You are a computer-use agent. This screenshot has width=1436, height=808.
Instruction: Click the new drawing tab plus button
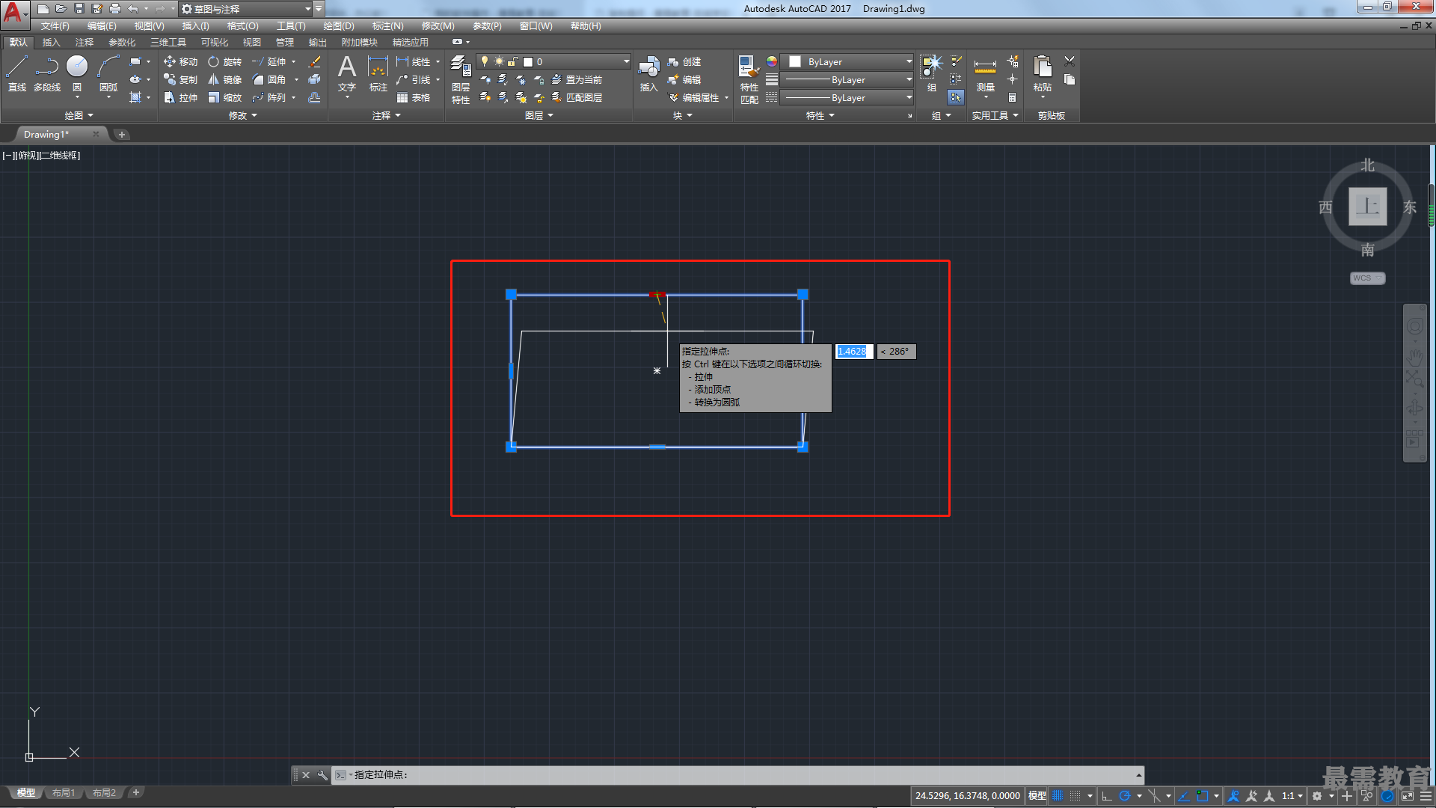[121, 135]
